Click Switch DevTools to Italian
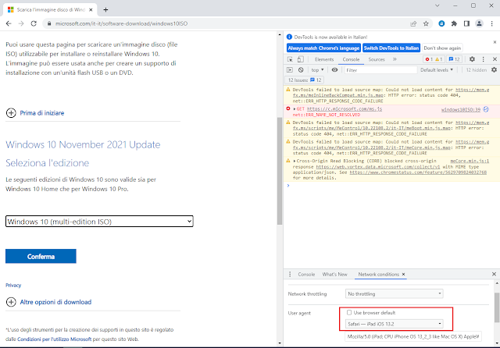Image resolution: width=500 pixels, height=348 pixels. tap(391, 48)
